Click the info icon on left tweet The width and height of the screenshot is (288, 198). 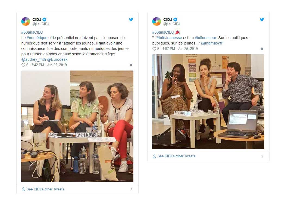tap(131, 65)
